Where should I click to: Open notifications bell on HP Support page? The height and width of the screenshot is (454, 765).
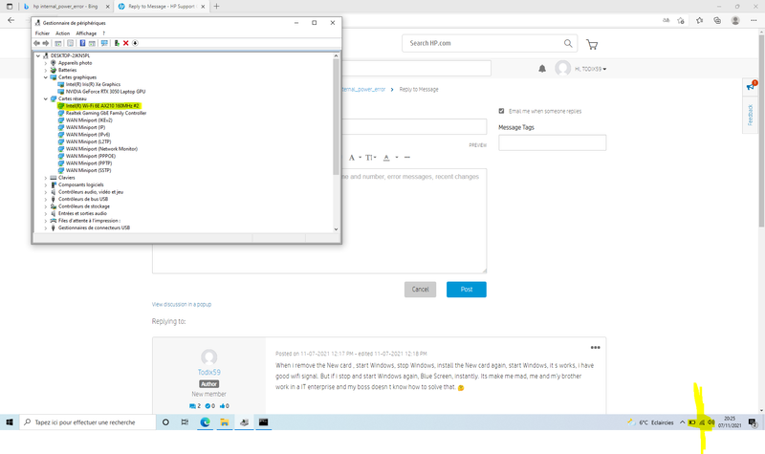[542, 69]
